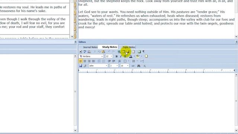Expand the columns dropdown arrow
This screenshot has height=134, width=238.
pyautogui.click(x=137, y=61)
